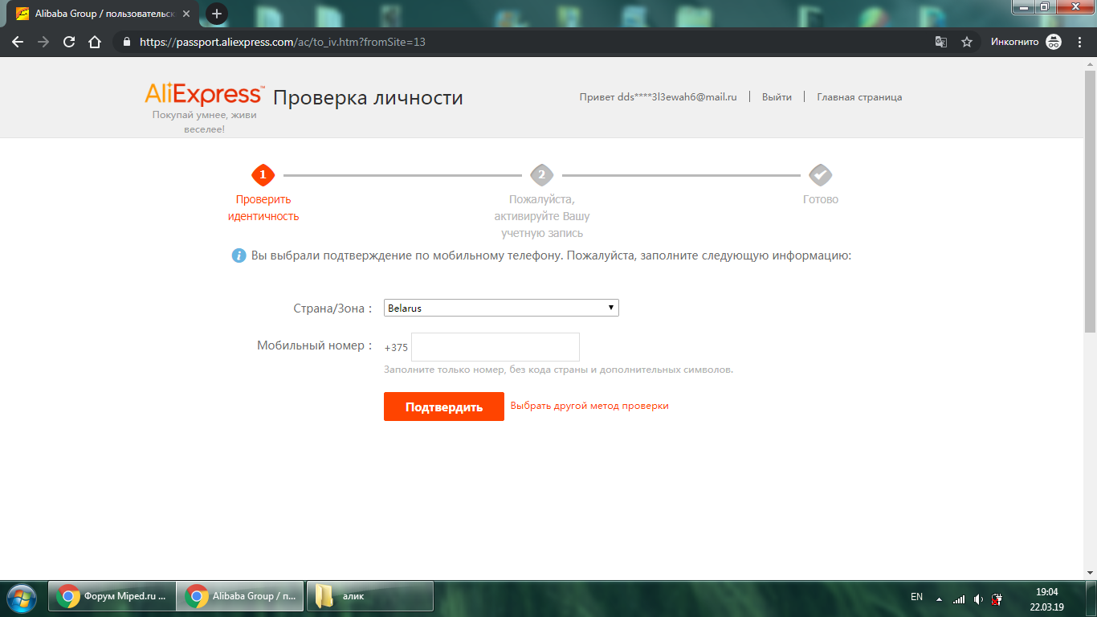Click the address bar URL
Viewport: 1097px width, 617px height.
(283, 42)
